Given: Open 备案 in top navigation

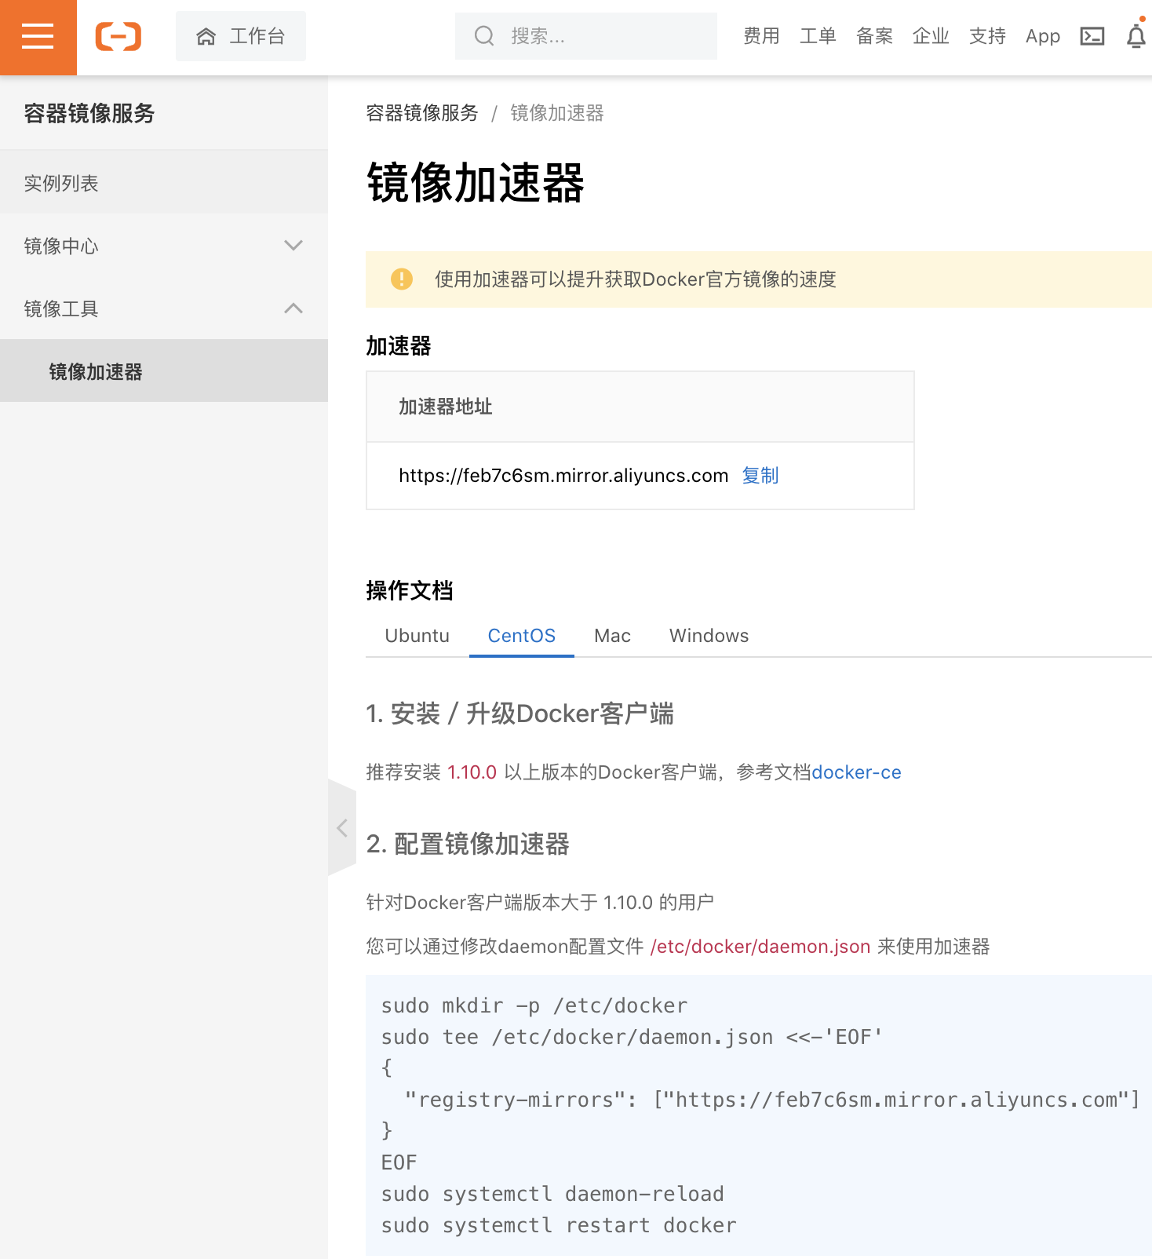Looking at the screenshot, I should (x=874, y=36).
